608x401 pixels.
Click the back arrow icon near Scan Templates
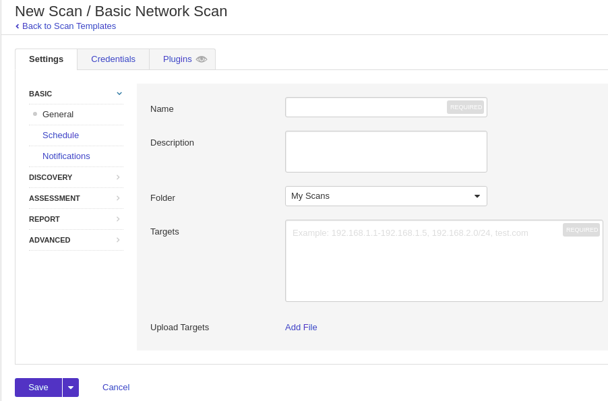[x=18, y=26]
